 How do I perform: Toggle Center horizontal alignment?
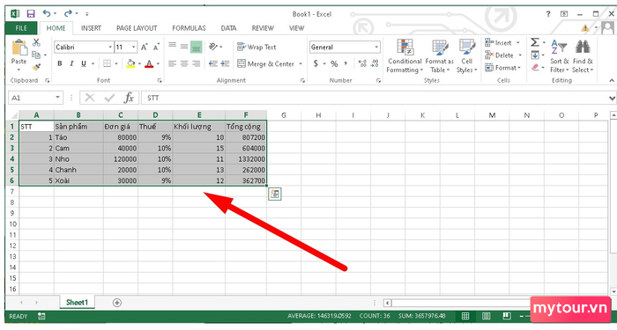[x=184, y=63]
